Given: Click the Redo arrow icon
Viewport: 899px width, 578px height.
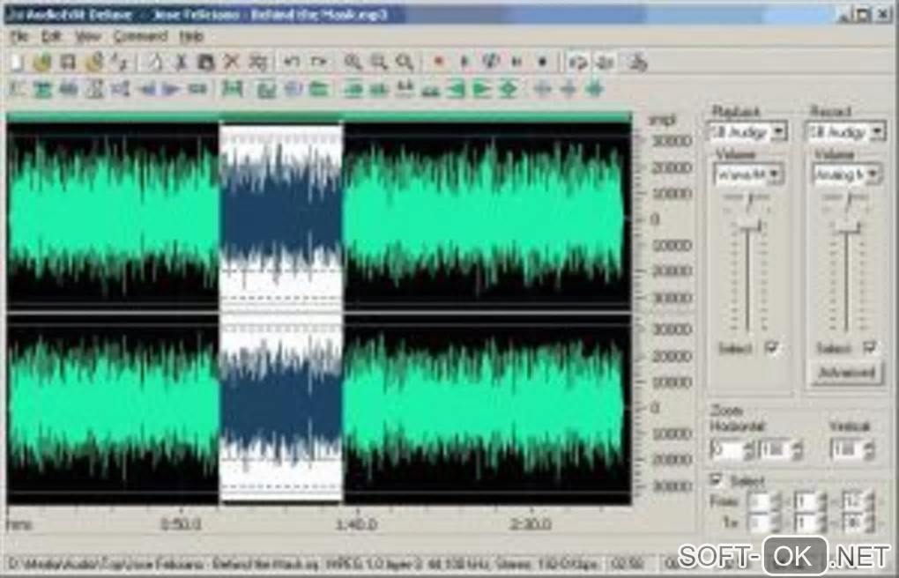Looking at the screenshot, I should pos(318,62).
